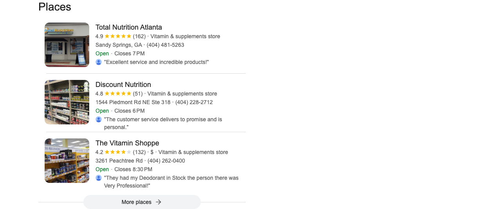This screenshot has height=209, width=501.
Task: Click reviewer avatar icon under The Vitamin Shoppe
Action: tap(99, 178)
